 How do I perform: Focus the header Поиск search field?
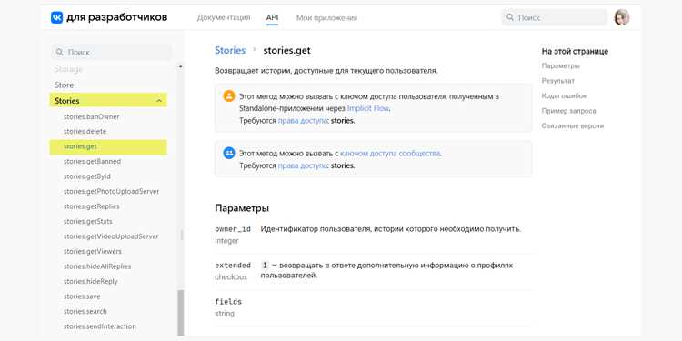555,17
